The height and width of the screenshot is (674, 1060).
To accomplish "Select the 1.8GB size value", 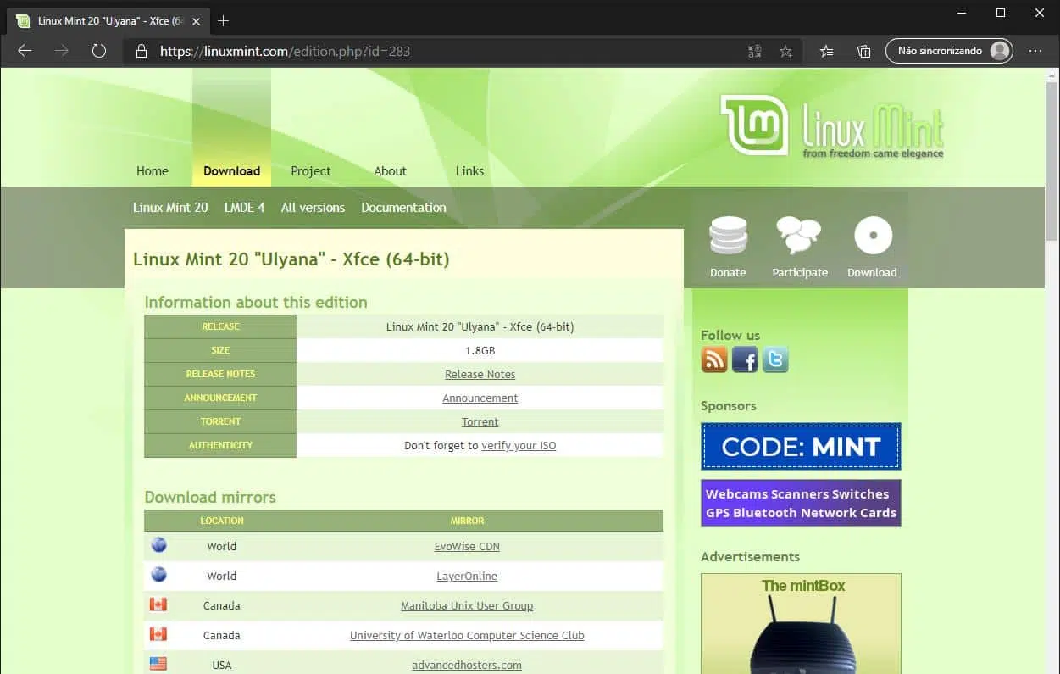I will click(x=480, y=350).
